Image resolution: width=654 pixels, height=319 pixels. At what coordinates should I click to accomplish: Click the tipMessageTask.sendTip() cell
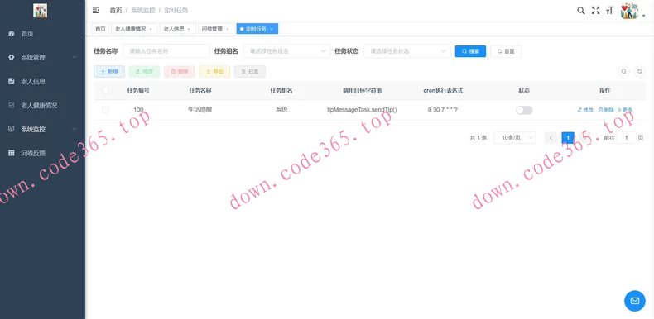coord(362,110)
